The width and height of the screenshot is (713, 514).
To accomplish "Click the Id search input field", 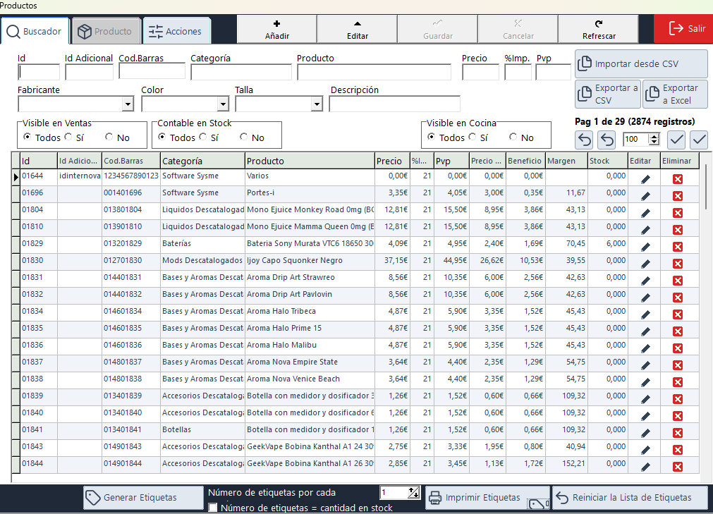I will pos(39,72).
